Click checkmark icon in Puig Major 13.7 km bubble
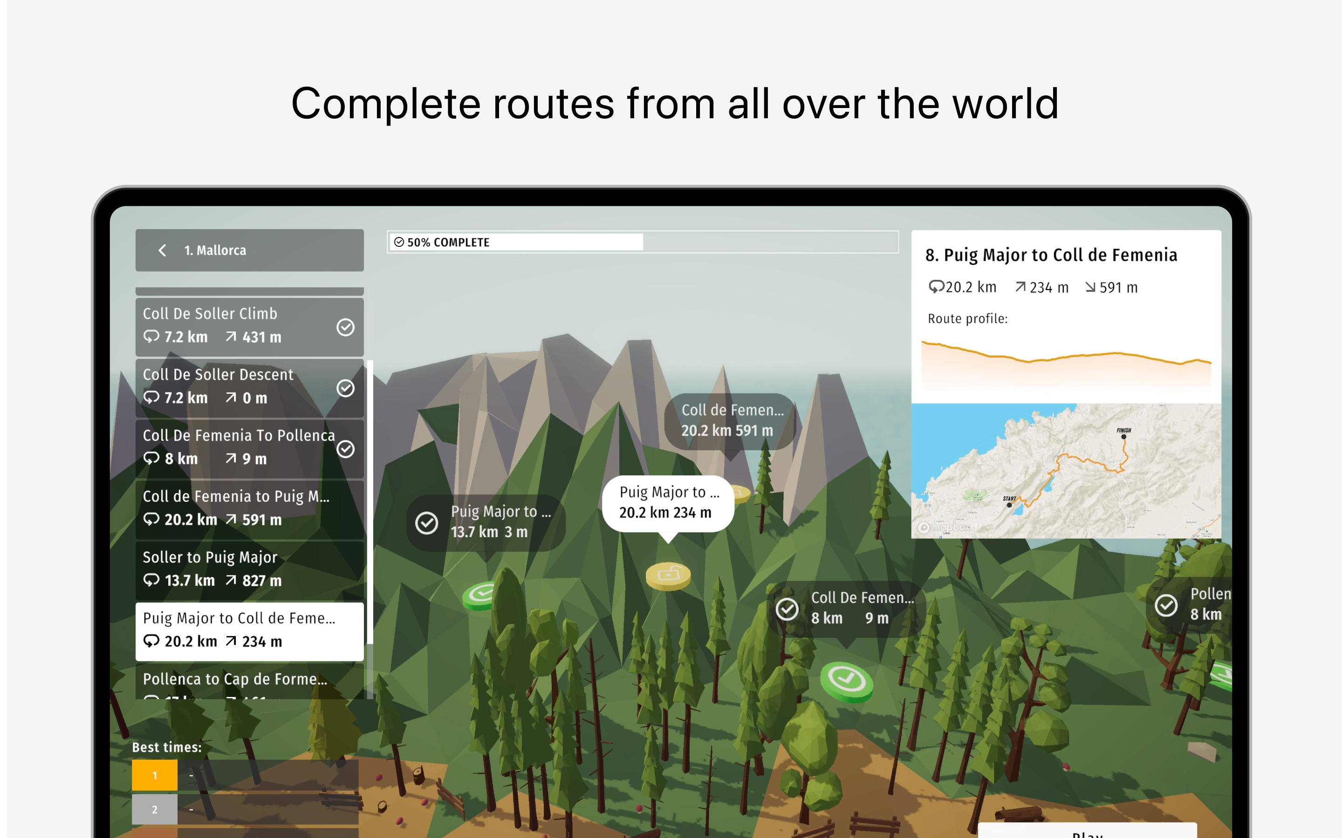The height and width of the screenshot is (838, 1342). coord(426,523)
